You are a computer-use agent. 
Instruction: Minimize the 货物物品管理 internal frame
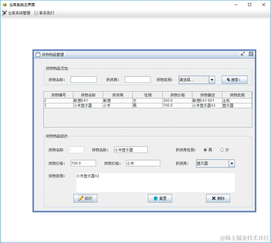coord(243,54)
